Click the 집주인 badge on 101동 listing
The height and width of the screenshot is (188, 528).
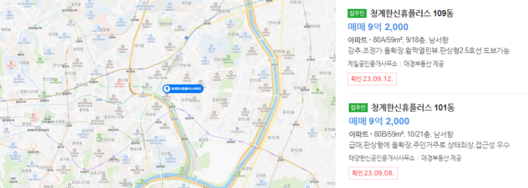tap(357, 108)
